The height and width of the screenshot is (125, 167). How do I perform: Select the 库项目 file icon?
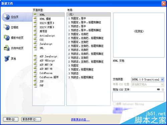tap(35, 31)
